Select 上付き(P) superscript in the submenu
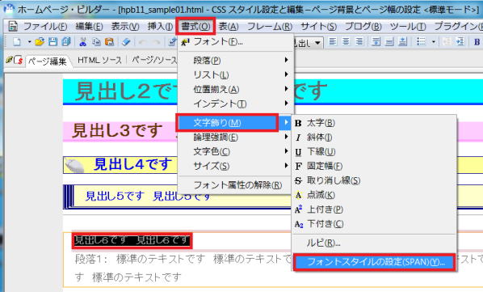This screenshot has width=483, height=292. coord(374,209)
